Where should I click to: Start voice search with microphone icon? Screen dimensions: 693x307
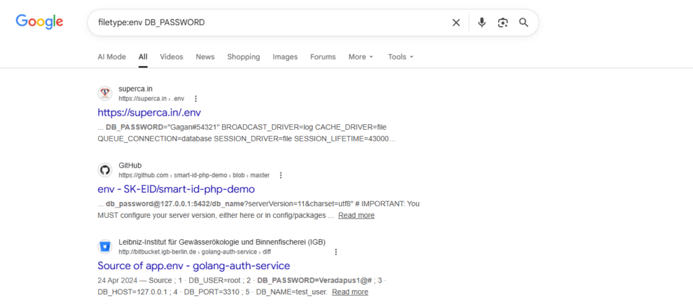pos(482,22)
